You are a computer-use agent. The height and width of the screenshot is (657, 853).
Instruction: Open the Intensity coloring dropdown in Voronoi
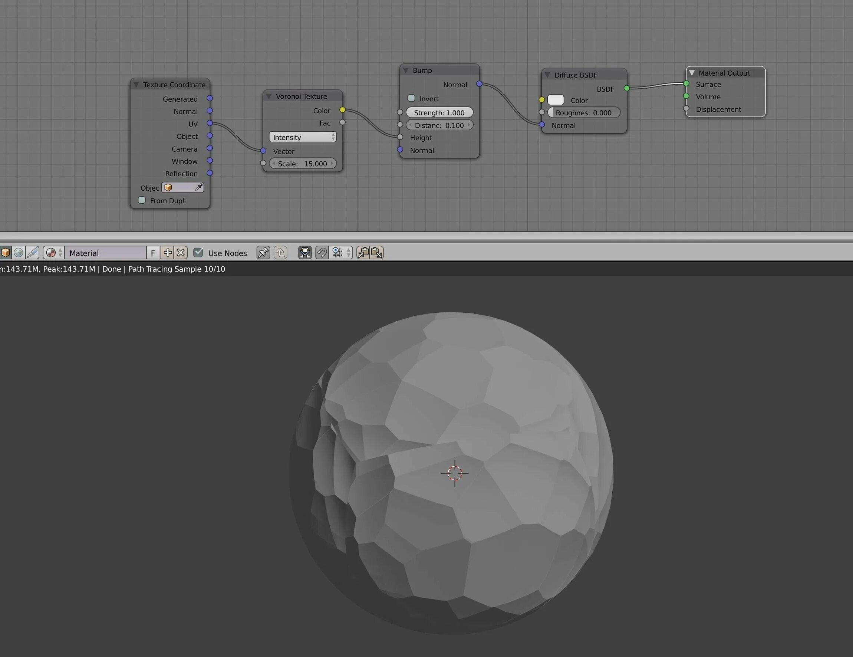click(x=302, y=137)
